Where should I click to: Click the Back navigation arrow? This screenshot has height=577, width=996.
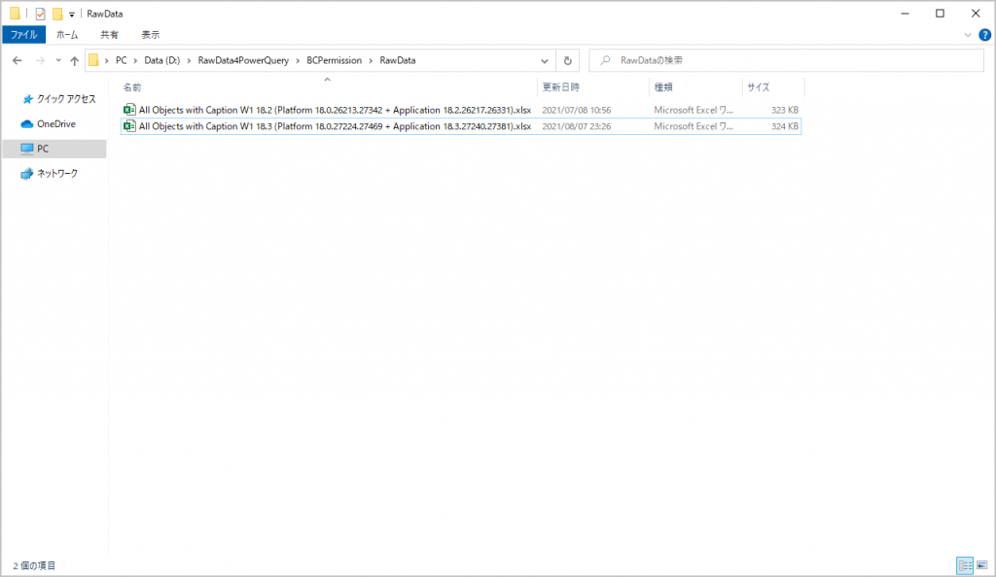[18, 60]
